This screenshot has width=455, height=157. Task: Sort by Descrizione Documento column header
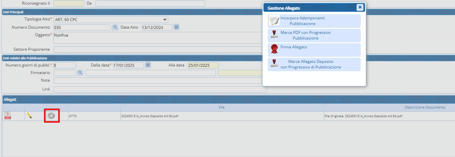(x=425, y=107)
